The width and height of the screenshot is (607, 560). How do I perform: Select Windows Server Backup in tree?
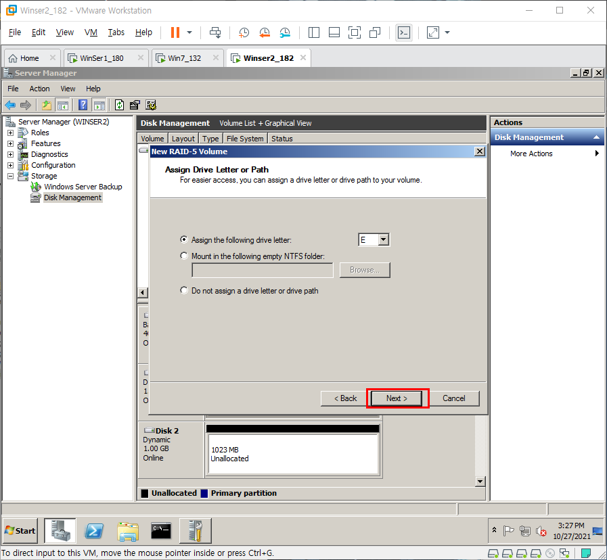coord(83,187)
